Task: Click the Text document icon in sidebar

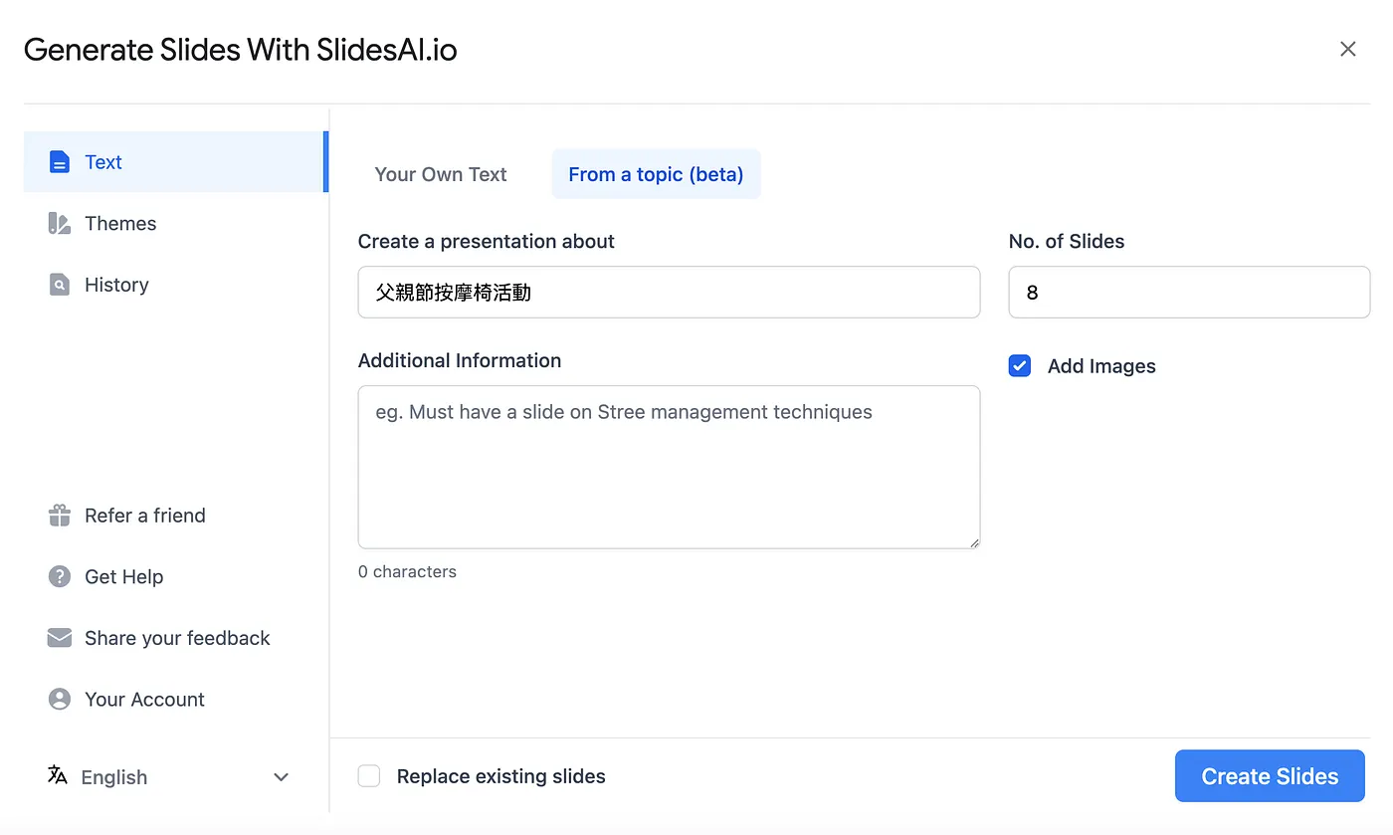Action: tap(60, 162)
